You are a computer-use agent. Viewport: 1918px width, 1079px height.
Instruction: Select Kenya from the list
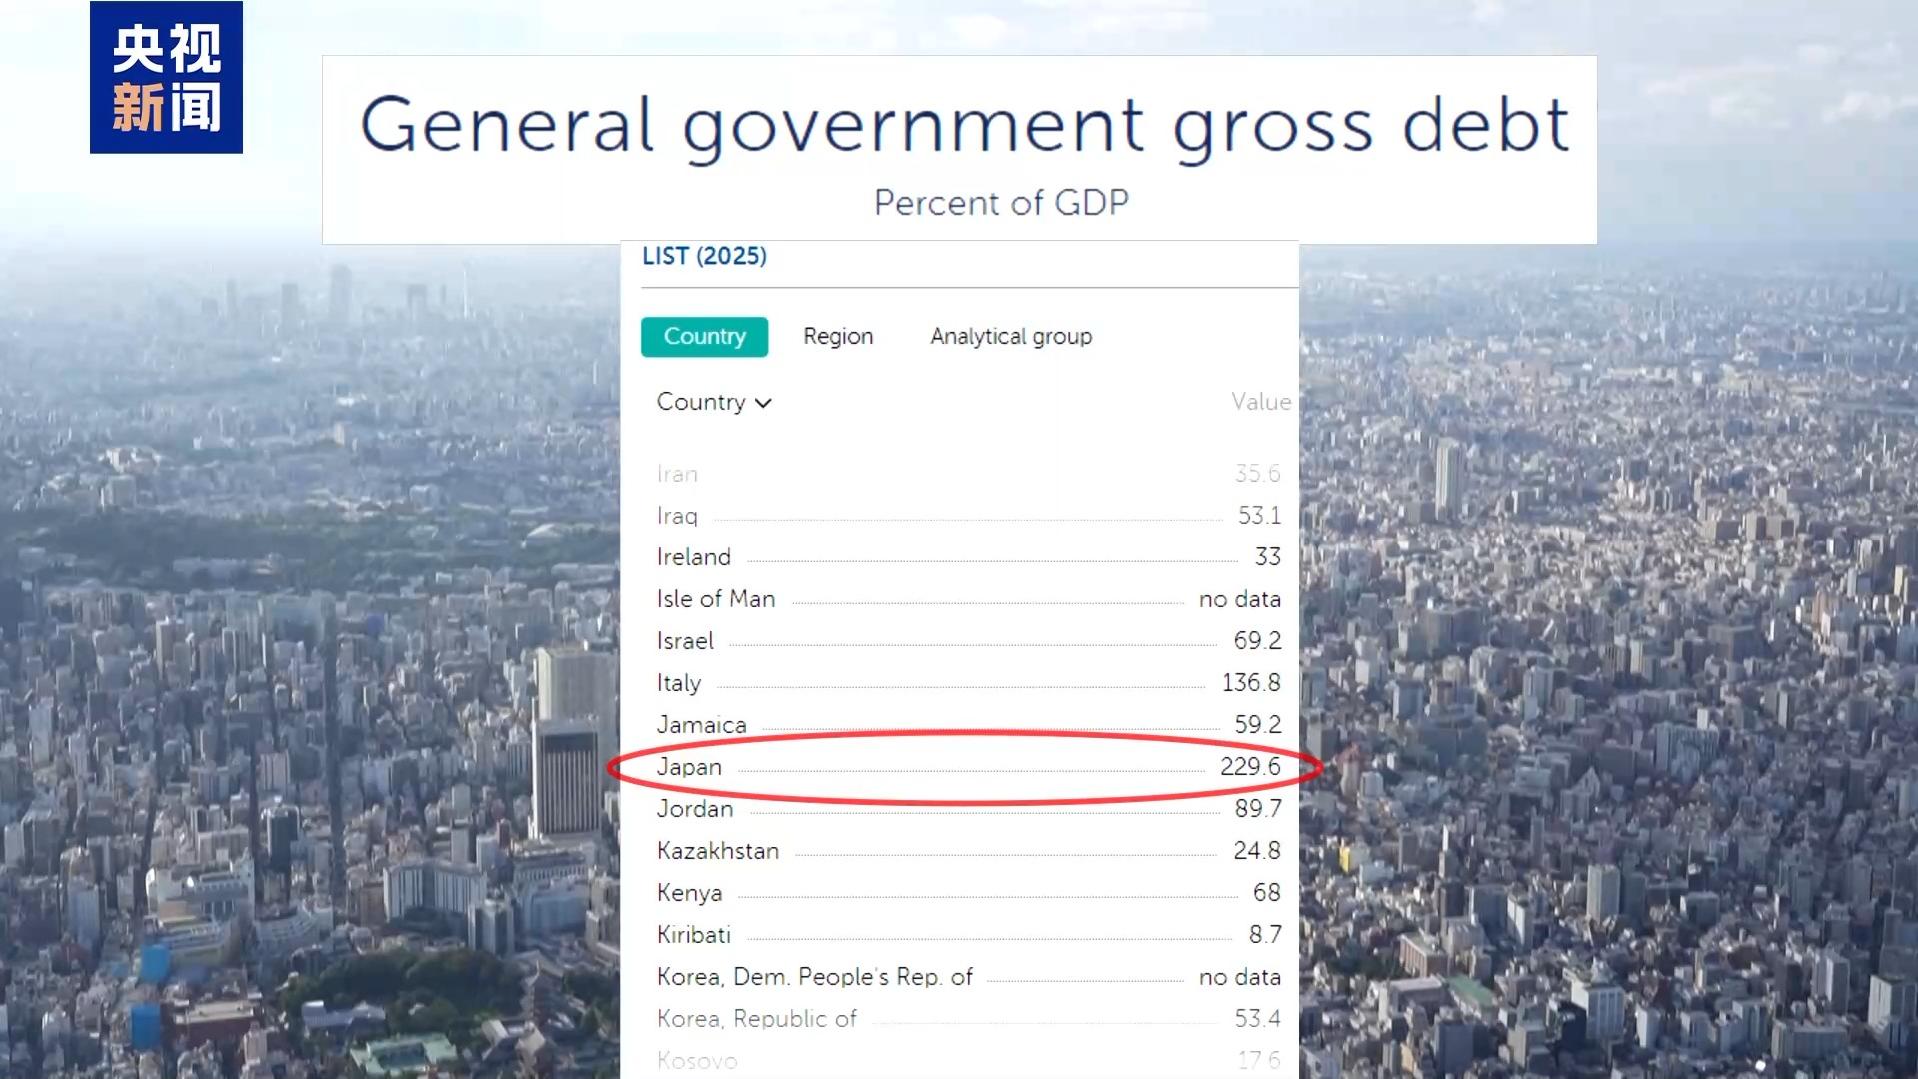688,892
